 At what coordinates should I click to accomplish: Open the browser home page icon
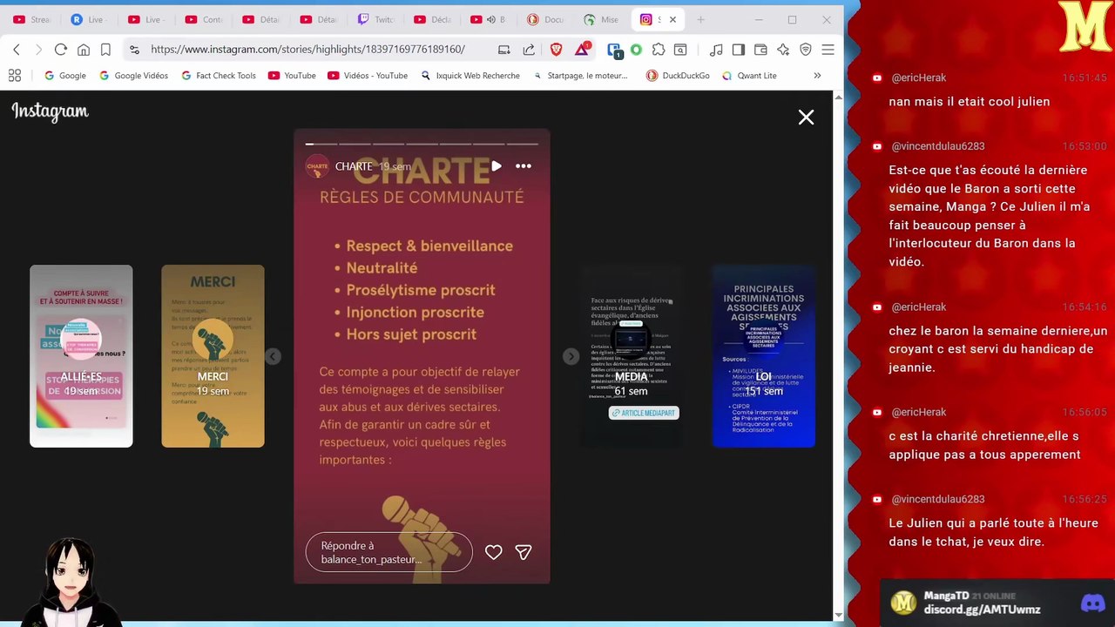(83, 50)
